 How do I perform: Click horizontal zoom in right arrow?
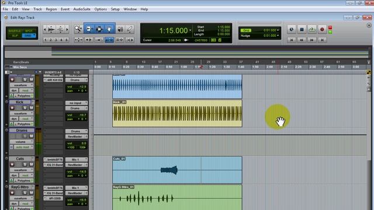(x=67, y=29)
